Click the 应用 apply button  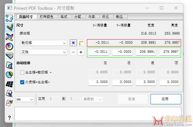pos(166,99)
